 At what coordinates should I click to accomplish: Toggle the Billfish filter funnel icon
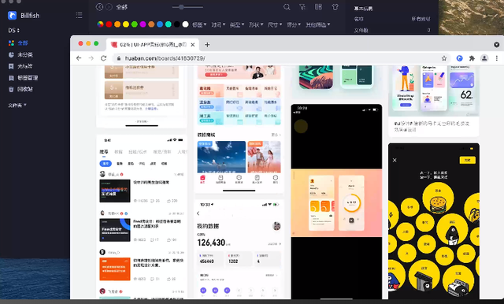(x=302, y=7)
